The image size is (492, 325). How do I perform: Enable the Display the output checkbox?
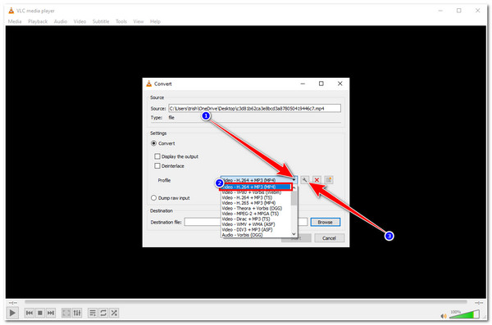pos(157,156)
